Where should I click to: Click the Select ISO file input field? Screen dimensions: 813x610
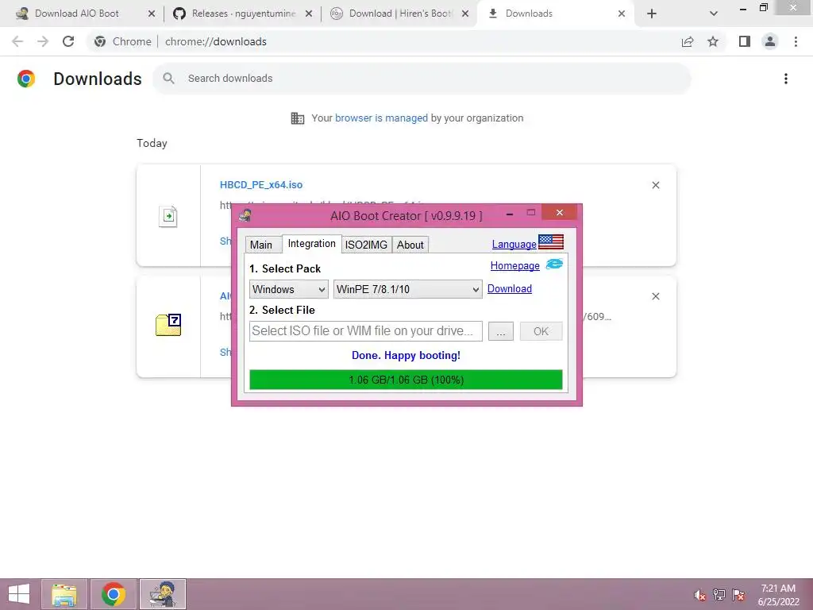365,331
